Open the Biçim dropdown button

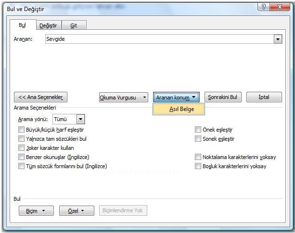36,210
